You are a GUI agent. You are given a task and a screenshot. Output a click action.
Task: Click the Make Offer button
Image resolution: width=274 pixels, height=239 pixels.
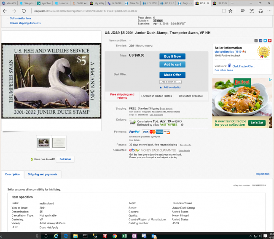tap(172, 75)
